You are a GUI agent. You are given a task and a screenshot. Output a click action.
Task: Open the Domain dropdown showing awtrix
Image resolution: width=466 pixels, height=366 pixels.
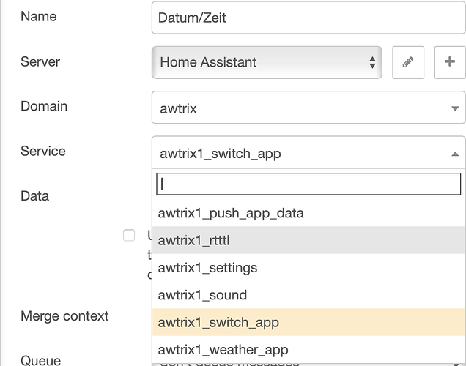[x=308, y=108]
